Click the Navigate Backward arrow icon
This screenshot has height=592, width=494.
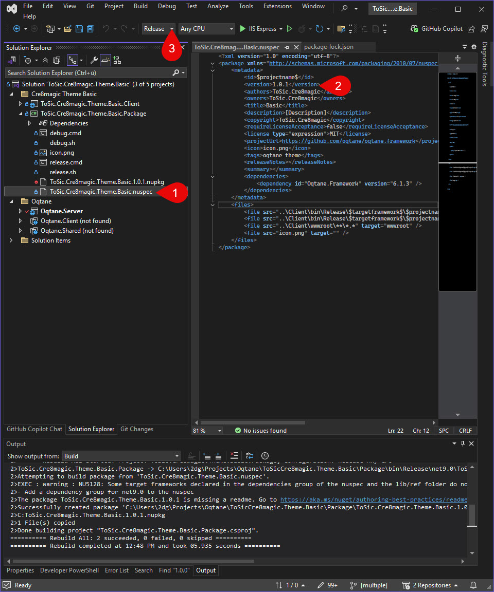tap(16, 29)
